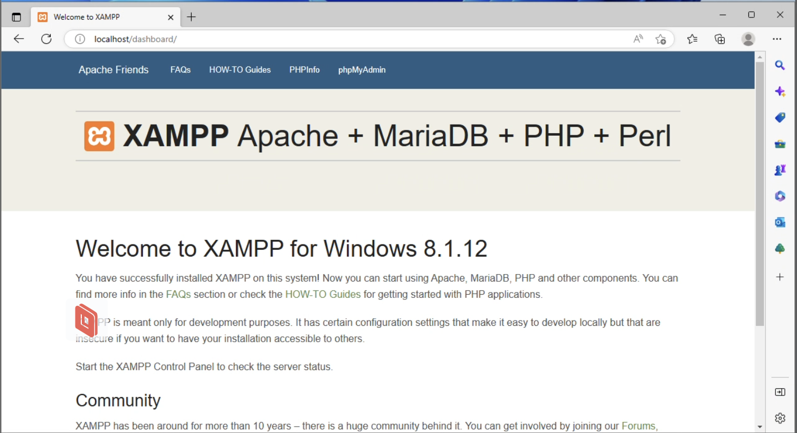Close the Welcome to XAMPP tab
The image size is (797, 433).
(170, 17)
